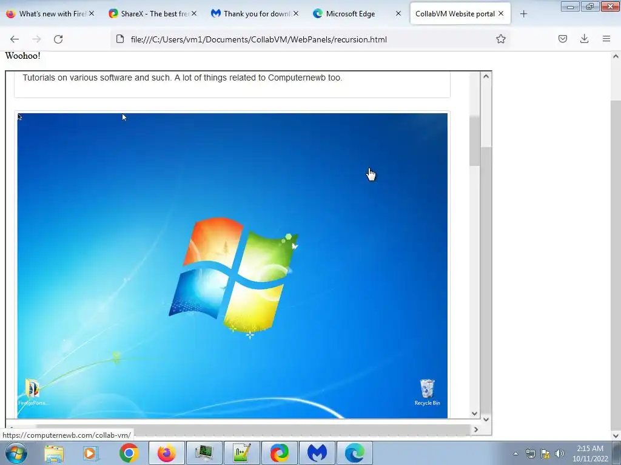Open Notepad++ from the taskbar
This screenshot has height=465, width=621.
point(242,453)
